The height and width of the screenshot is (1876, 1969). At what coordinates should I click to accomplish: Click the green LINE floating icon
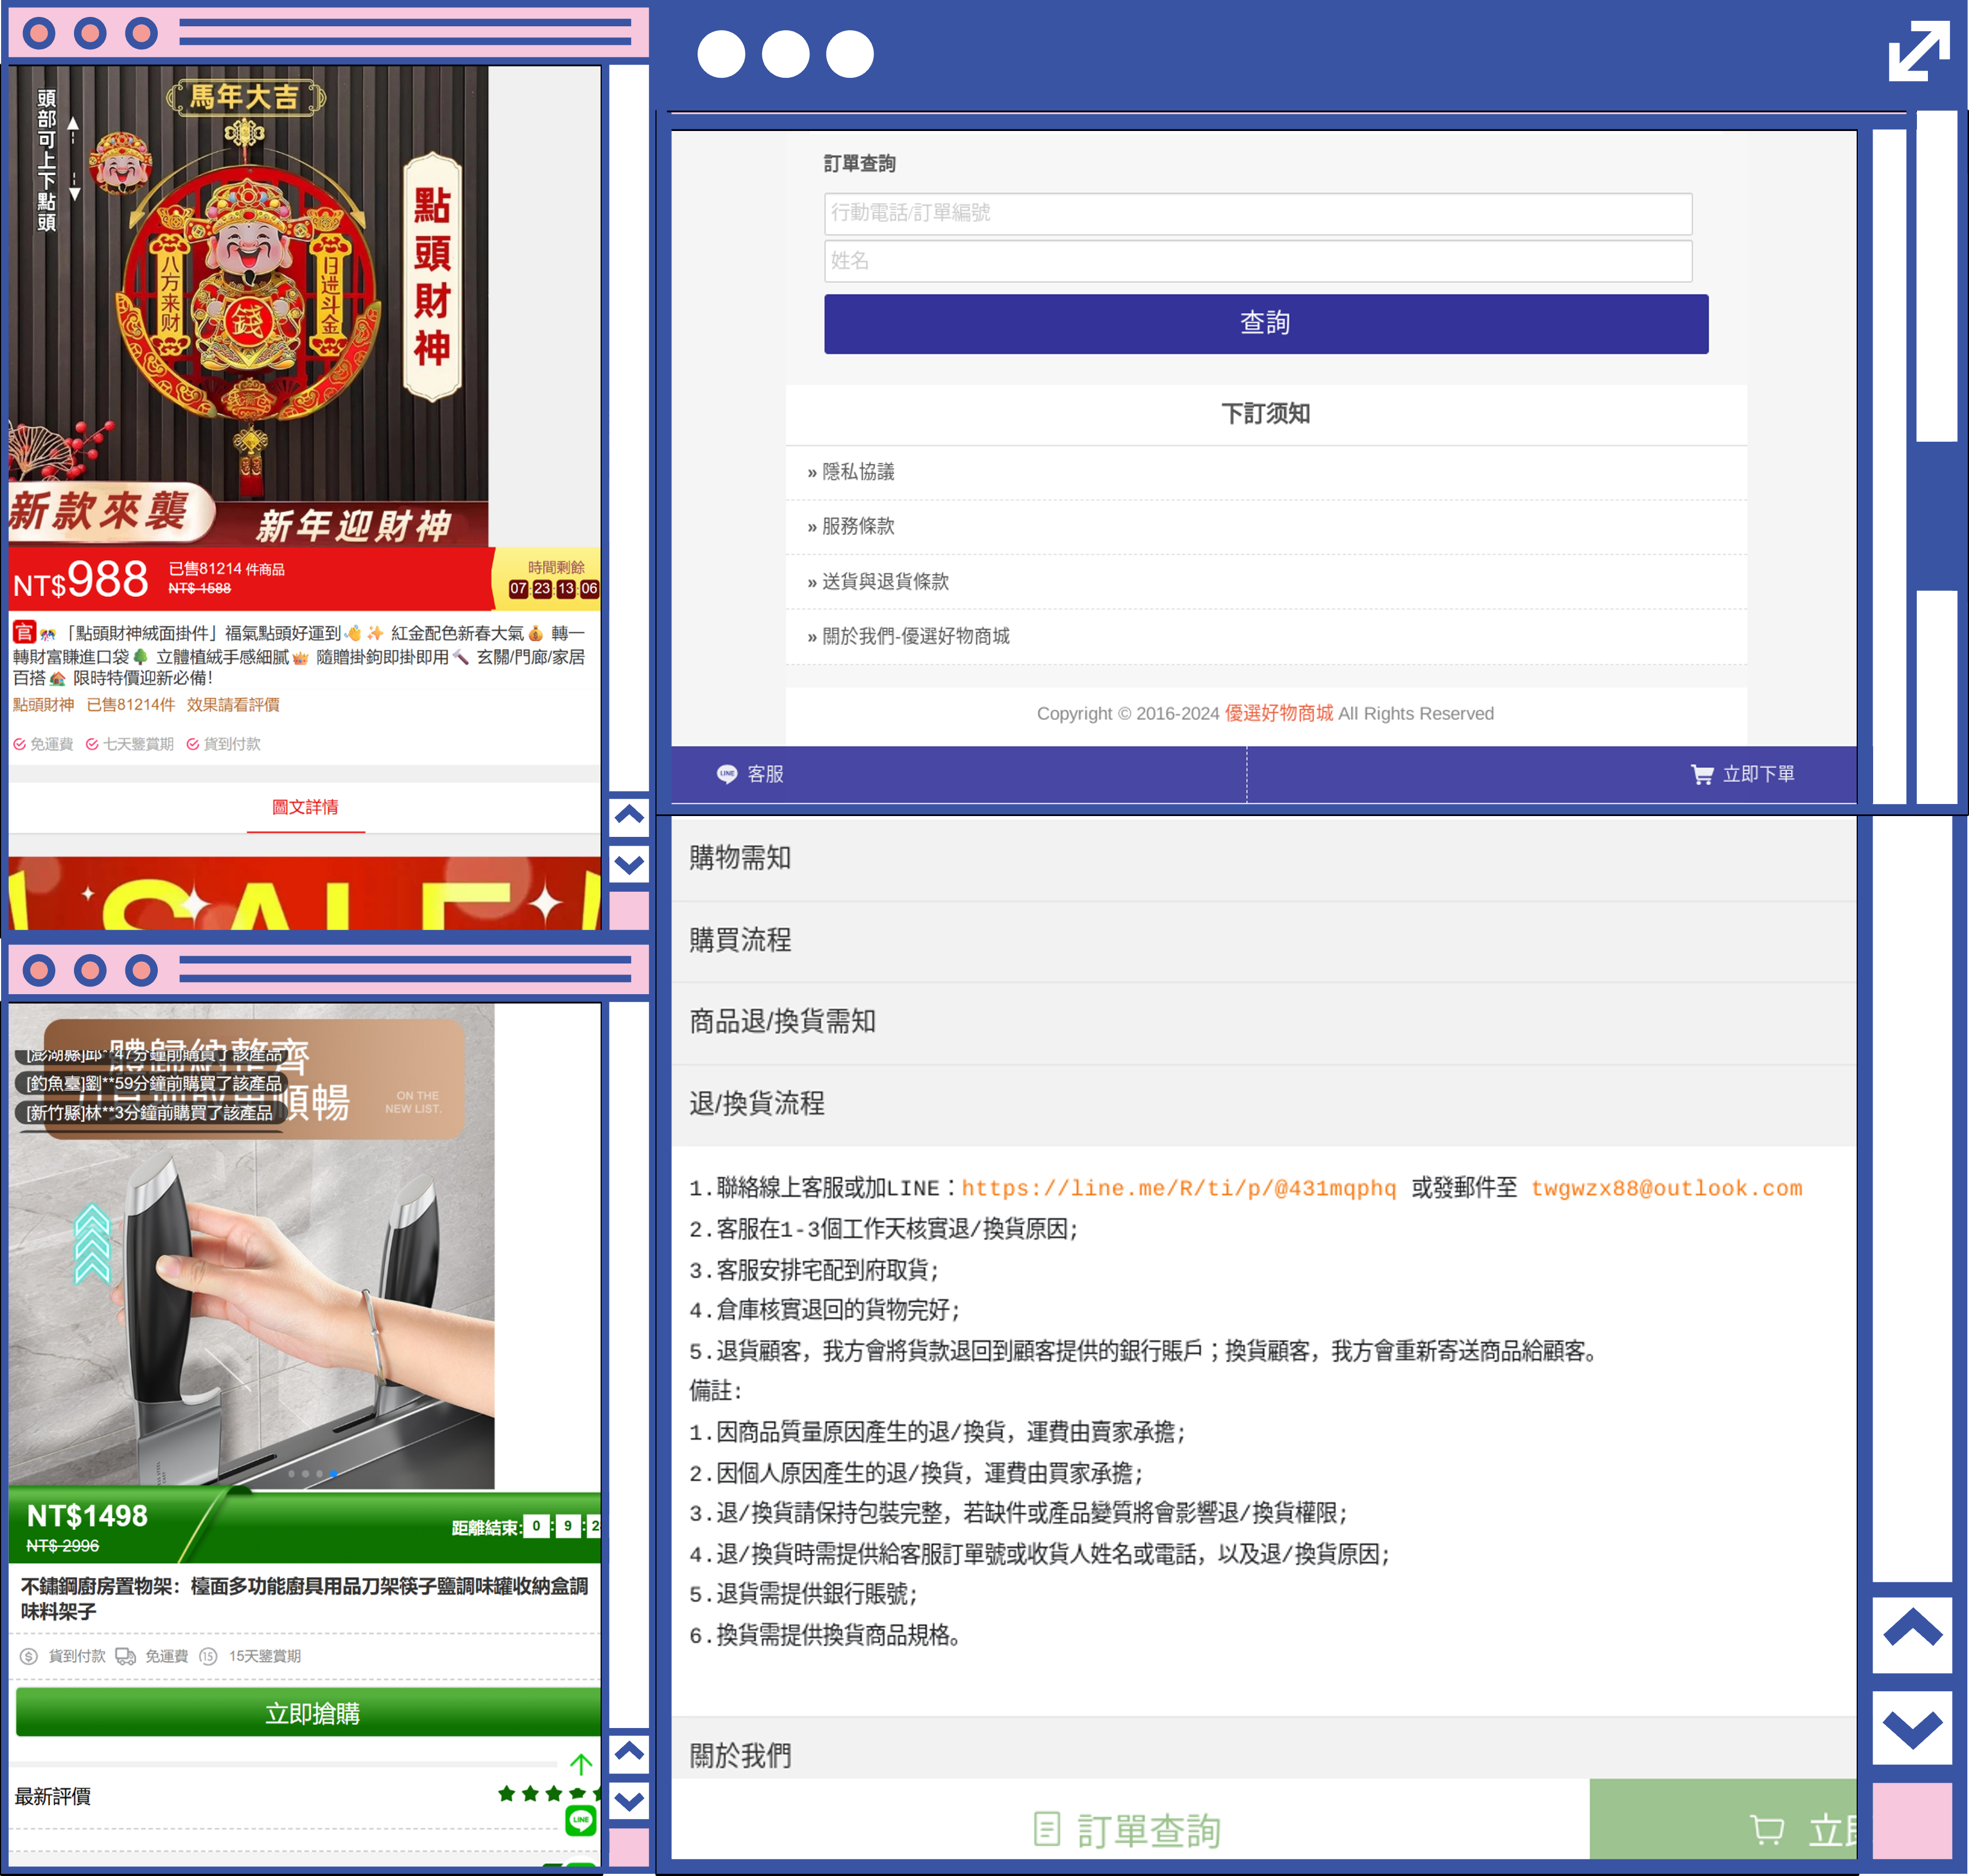[581, 1820]
